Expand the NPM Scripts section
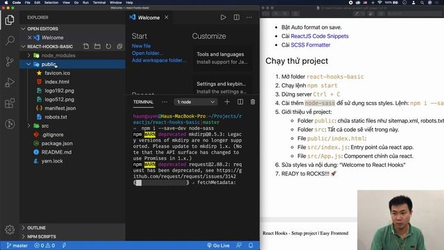 point(23,236)
